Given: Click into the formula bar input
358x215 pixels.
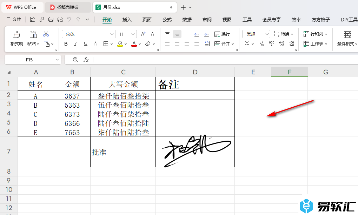Looking at the screenshot, I should [x=226, y=60].
